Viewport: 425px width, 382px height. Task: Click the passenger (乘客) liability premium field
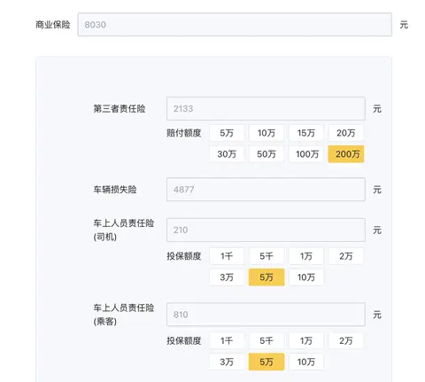point(266,315)
